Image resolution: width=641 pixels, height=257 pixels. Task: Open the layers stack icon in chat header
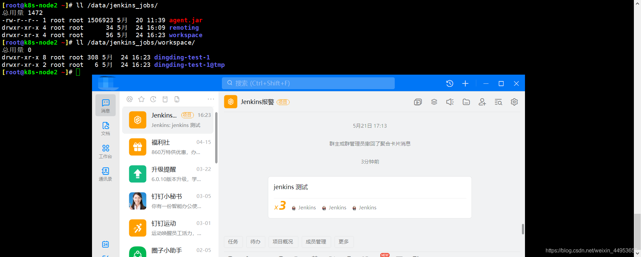(434, 102)
